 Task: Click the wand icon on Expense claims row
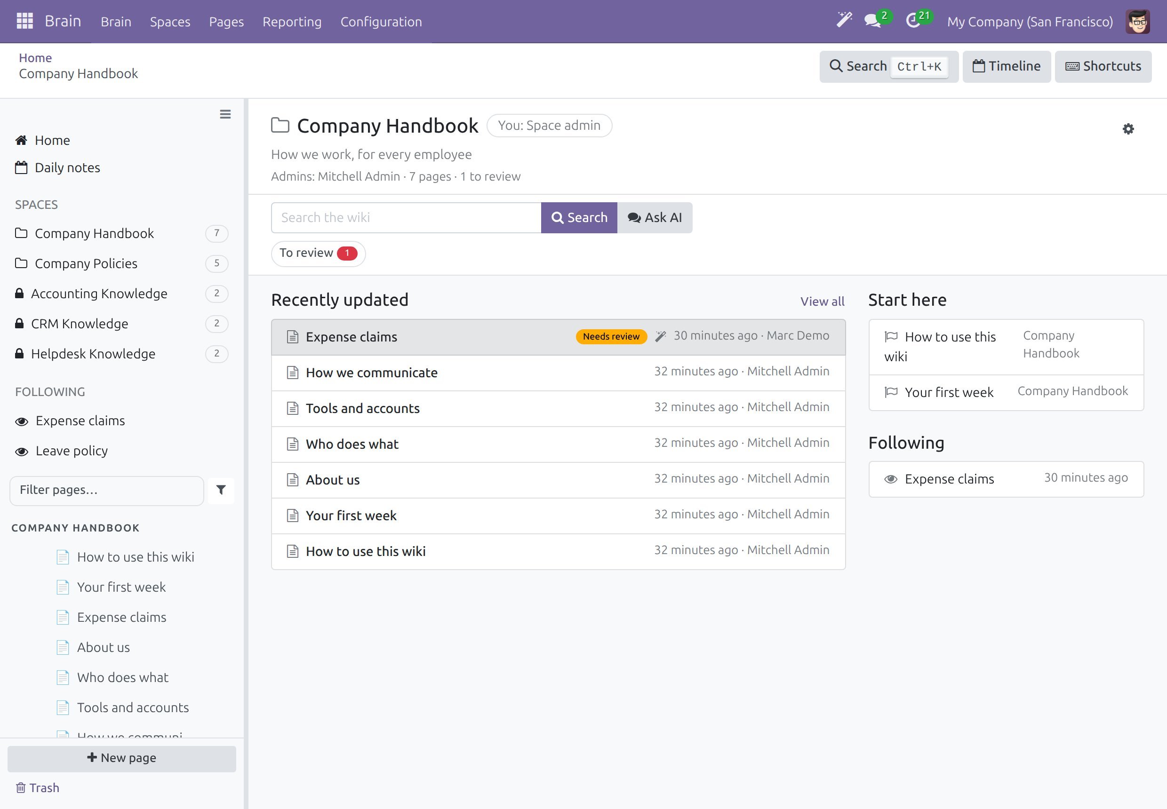click(x=660, y=337)
